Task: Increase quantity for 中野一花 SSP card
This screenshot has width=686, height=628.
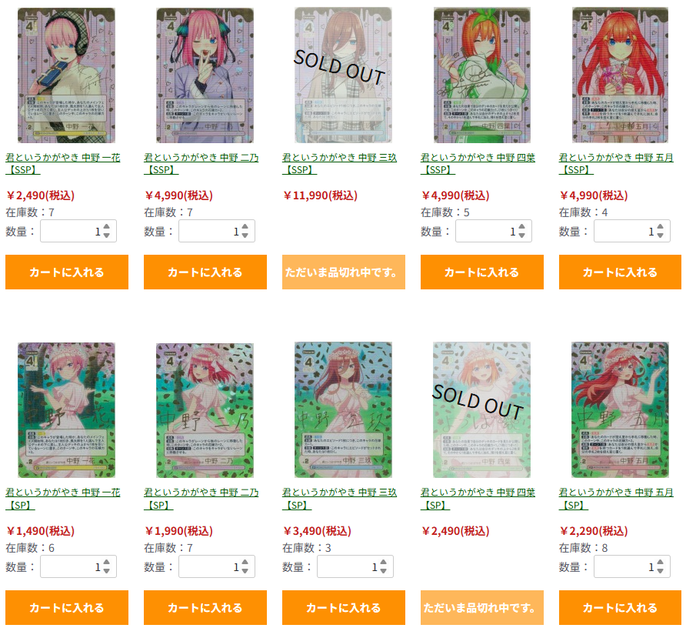Action: pos(107,227)
